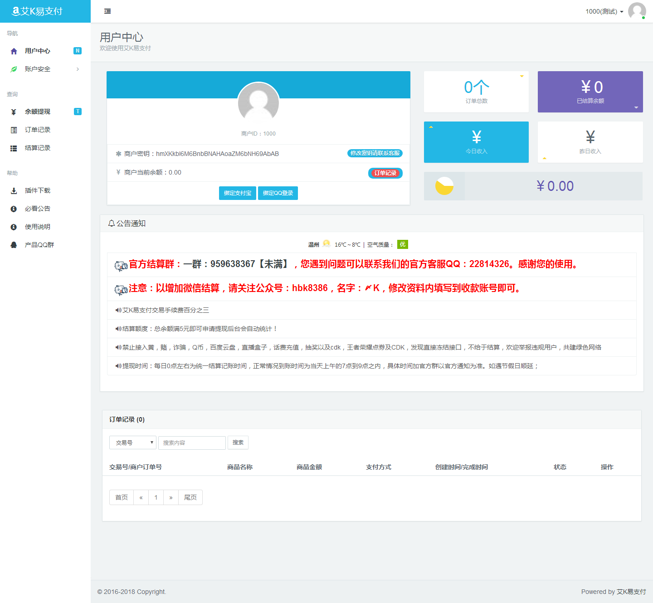653x603 pixels.
Task: Click the red 订单记录 badge button
Action: 385,173
